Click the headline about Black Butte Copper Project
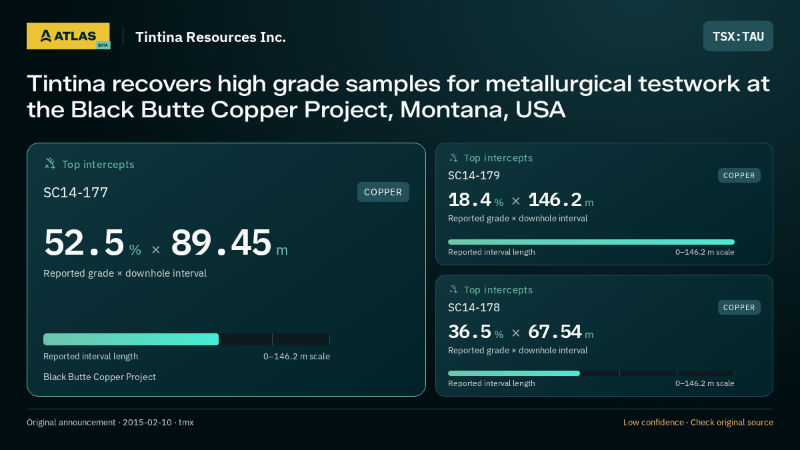This screenshot has height=450, width=800. [x=398, y=97]
